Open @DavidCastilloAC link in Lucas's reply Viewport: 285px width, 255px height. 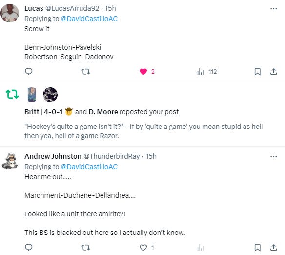click(x=89, y=19)
